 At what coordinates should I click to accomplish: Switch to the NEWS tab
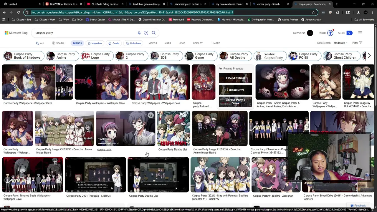(182, 43)
